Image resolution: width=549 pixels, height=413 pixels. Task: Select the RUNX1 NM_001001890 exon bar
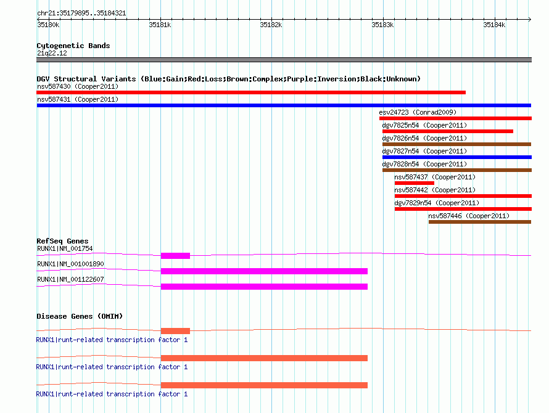tap(265, 271)
